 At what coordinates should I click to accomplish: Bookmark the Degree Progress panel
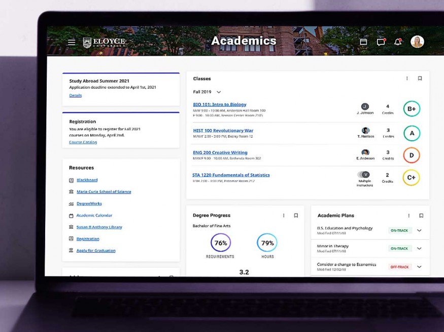tap(296, 215)
